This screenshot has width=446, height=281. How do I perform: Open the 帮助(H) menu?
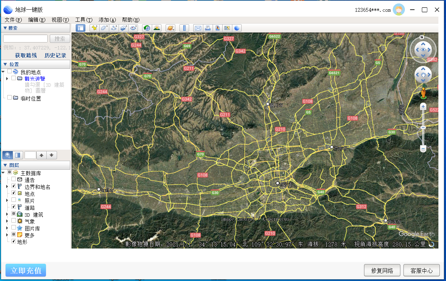coord(131,20)
